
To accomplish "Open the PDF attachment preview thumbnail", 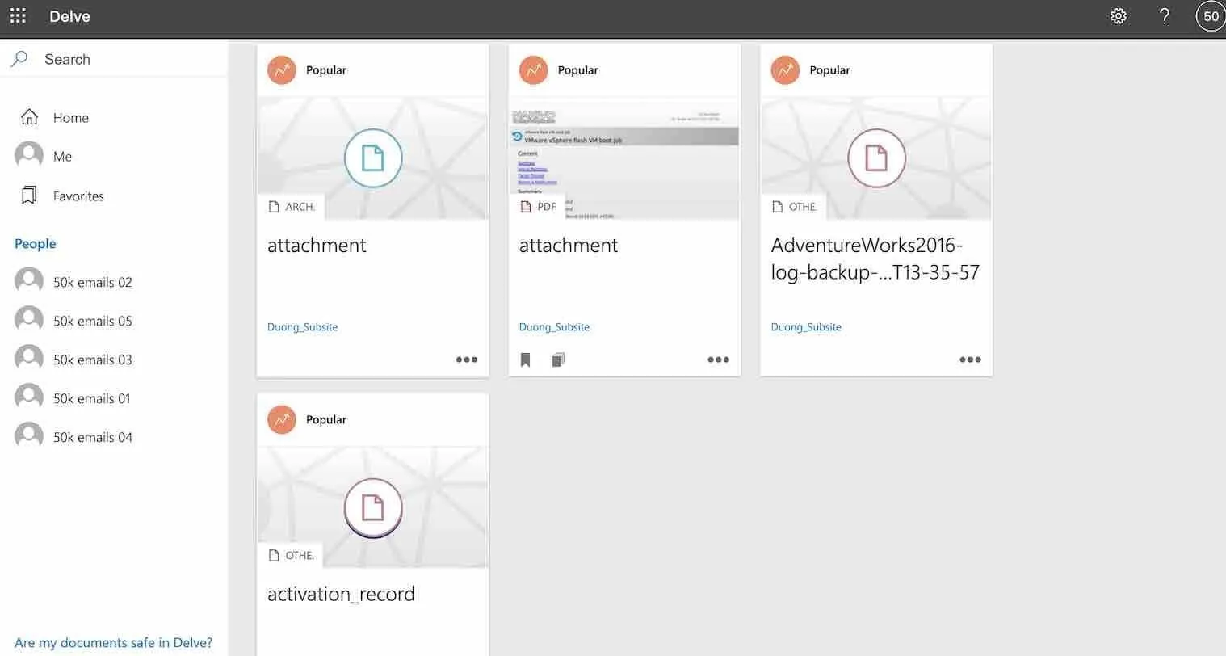I will [624, 158].
